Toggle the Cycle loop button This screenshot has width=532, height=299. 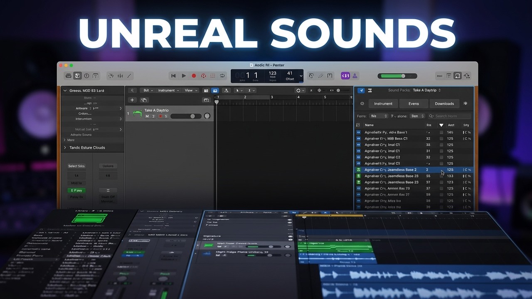pos(222,76)
